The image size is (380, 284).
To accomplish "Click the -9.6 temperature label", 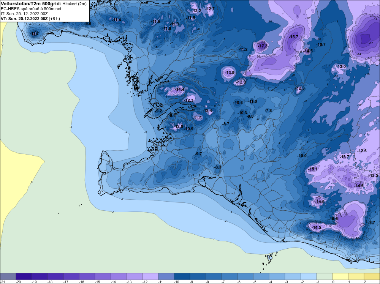I will (88, 24).
